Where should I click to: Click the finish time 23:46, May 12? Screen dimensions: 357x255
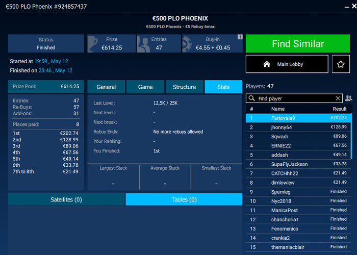tap(55, 70)
